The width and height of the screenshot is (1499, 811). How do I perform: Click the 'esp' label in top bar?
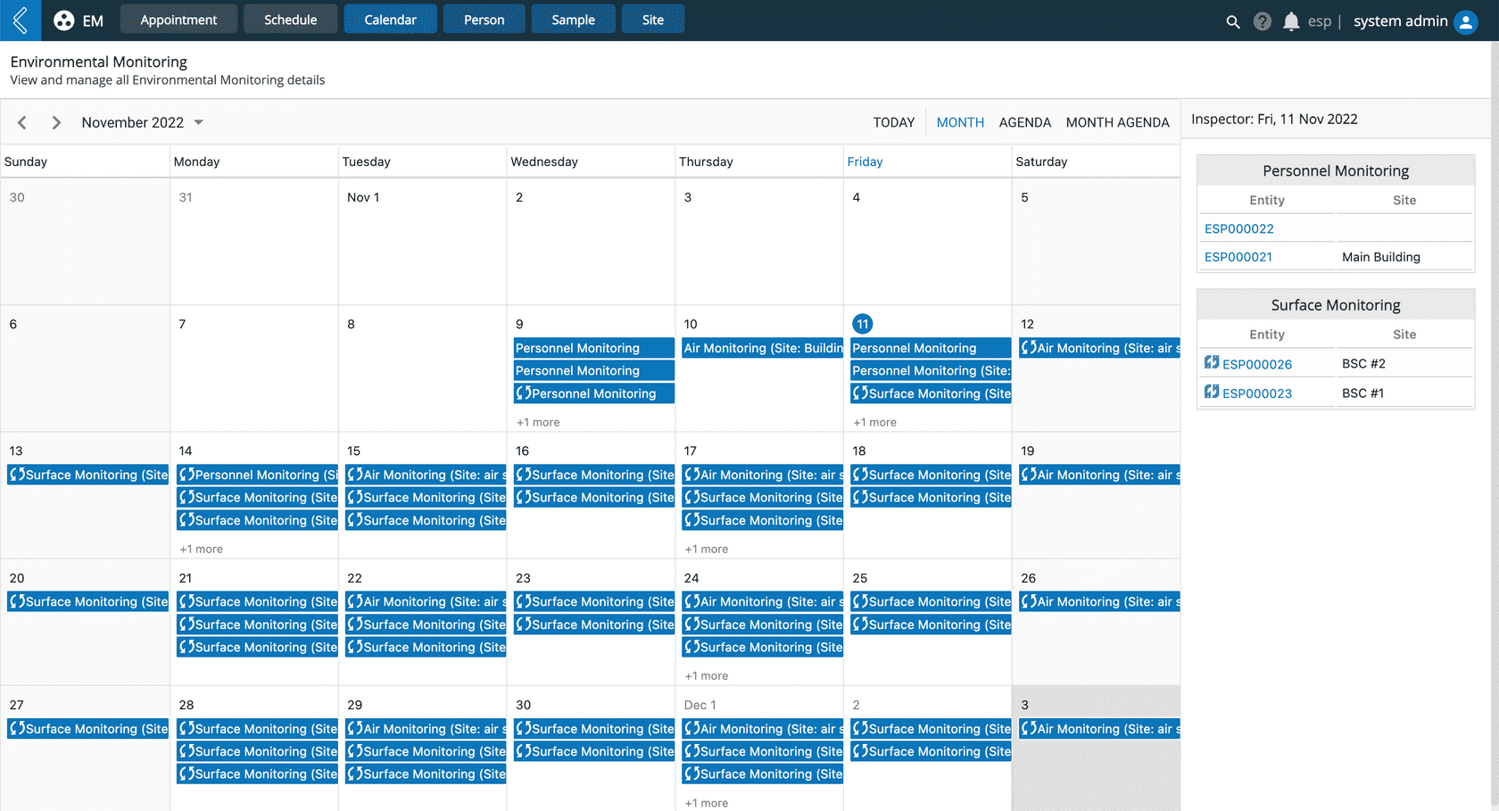pyautogui.click(x=1320, y=21)
